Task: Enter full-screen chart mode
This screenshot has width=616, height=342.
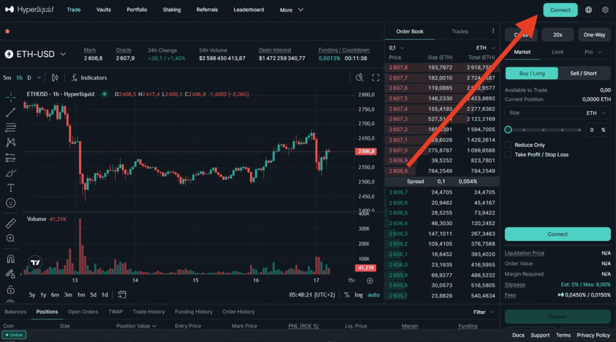Action: [x=375, y=77]
